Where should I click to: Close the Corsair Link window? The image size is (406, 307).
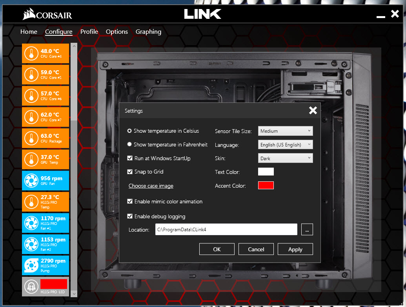[395, 14]
